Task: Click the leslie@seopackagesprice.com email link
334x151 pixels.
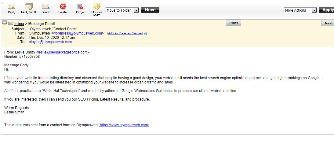Action: (63, 52)
